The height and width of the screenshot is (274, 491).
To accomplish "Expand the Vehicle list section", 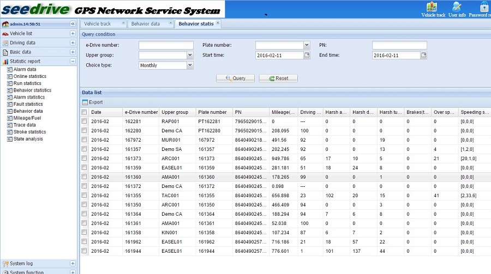I will click(x=73, y=33).
